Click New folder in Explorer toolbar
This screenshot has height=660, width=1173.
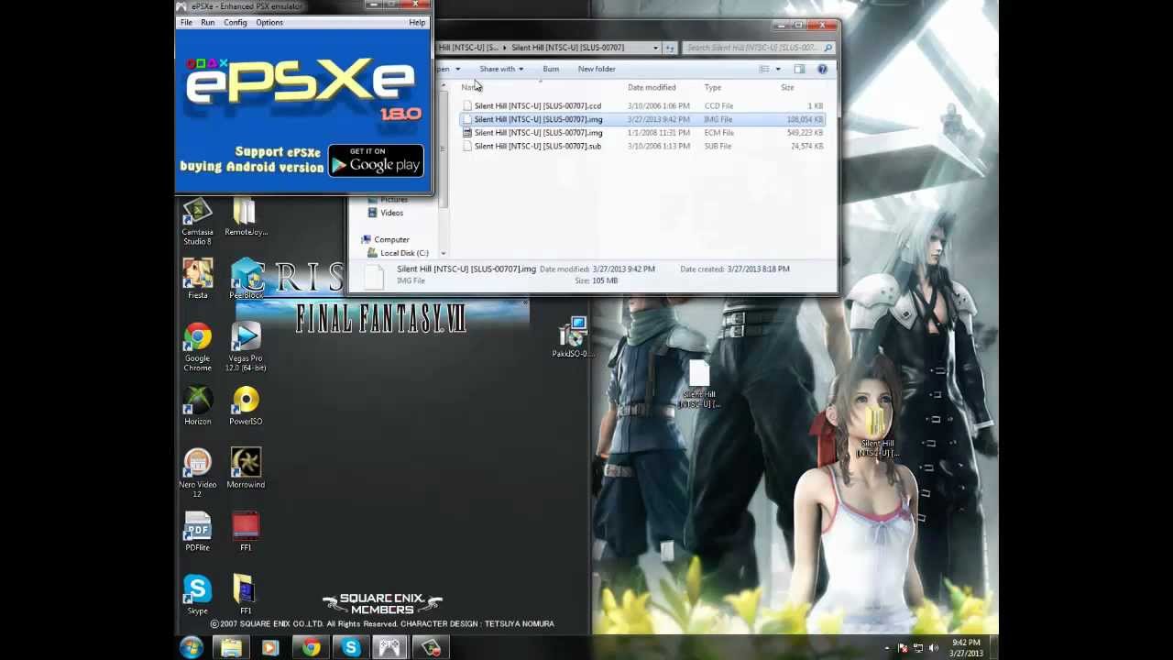[597, 69]
